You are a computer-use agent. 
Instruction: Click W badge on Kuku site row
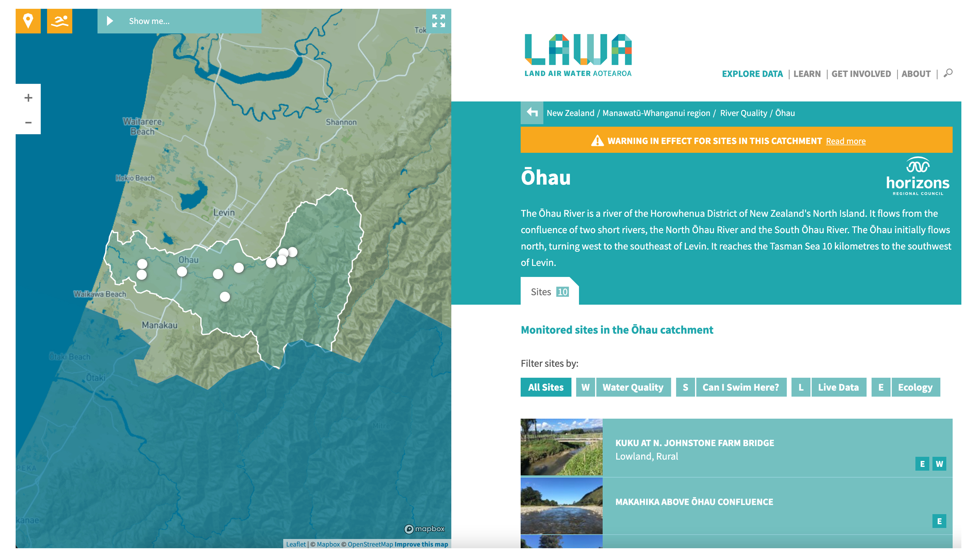(939, 464)
